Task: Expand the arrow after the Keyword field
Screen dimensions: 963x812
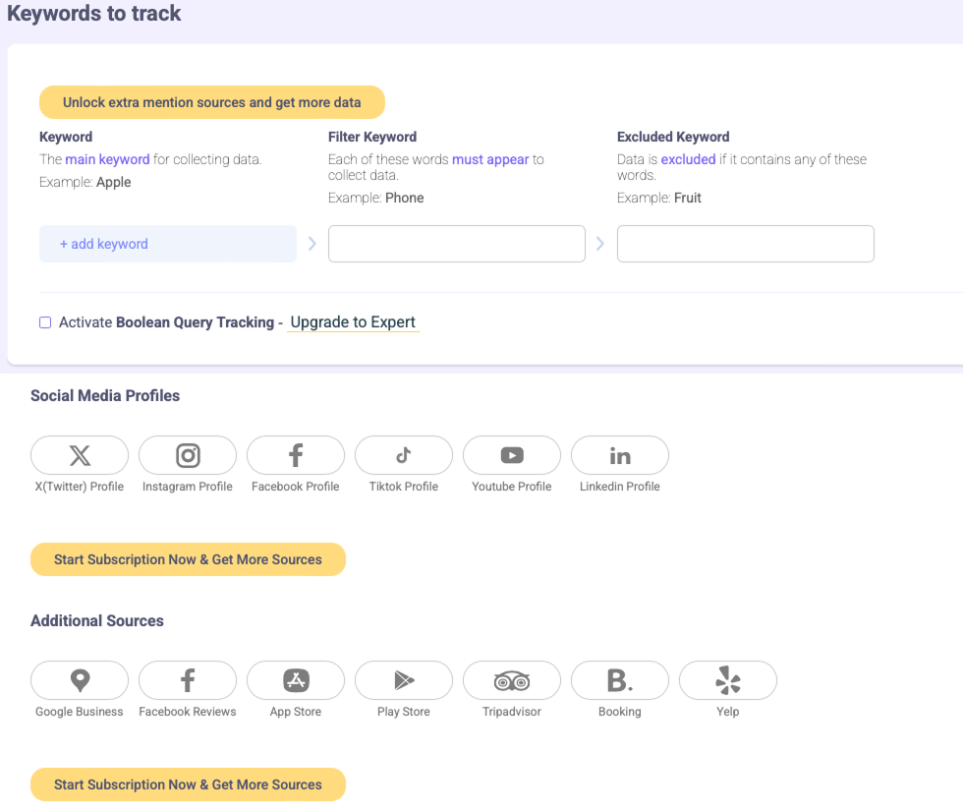Action: [312, 243]
